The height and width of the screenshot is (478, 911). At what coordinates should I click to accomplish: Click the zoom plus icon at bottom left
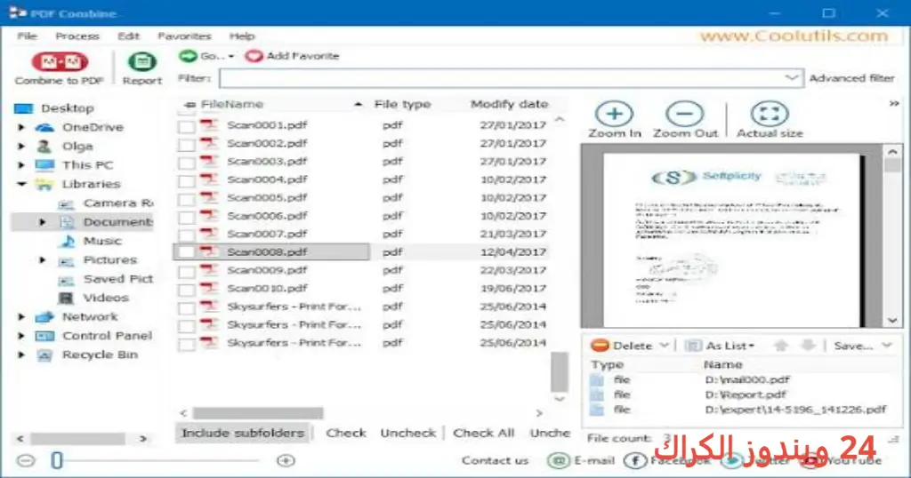tap(286, 460)
